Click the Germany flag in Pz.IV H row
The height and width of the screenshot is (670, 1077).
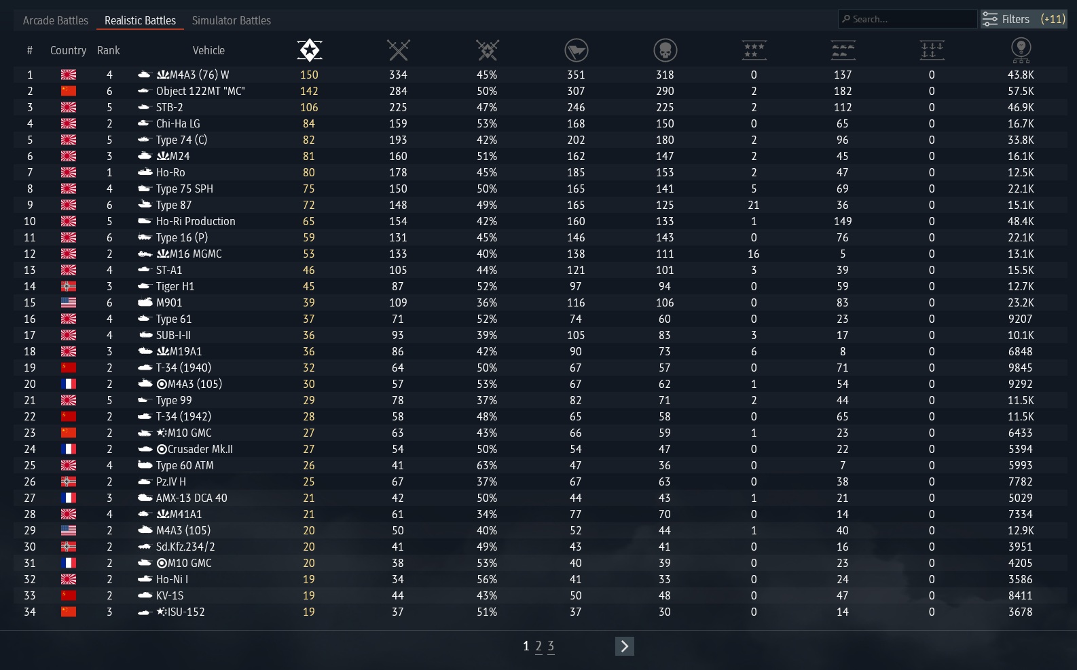point(69,481)
